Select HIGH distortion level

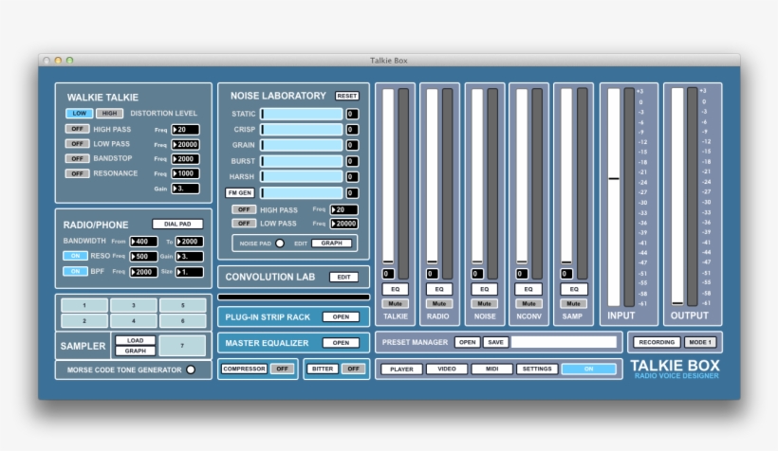[x=109, y=113]
